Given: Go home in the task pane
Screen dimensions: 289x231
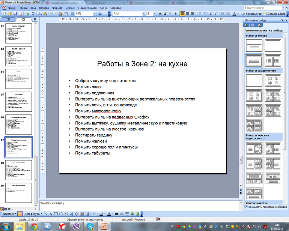Looking at the screenshot, I should pyautogui.click(x=259, y=25).
